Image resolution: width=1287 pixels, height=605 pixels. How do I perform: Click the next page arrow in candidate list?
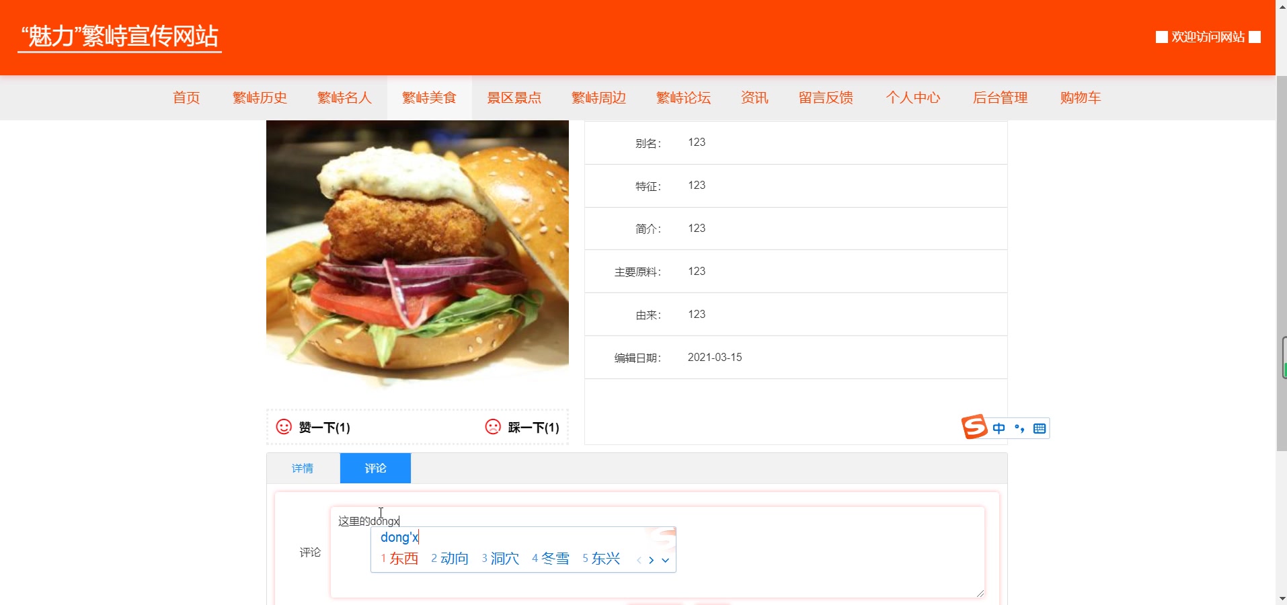click(x=652, y=559)
